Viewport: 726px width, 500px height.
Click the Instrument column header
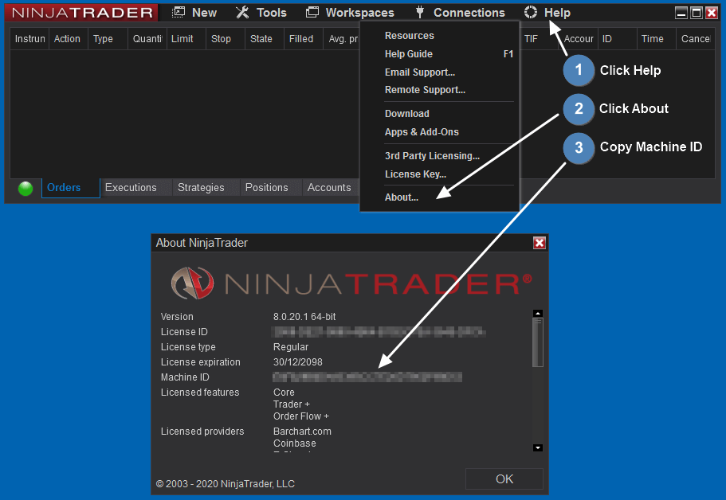(x=29, y=39)
